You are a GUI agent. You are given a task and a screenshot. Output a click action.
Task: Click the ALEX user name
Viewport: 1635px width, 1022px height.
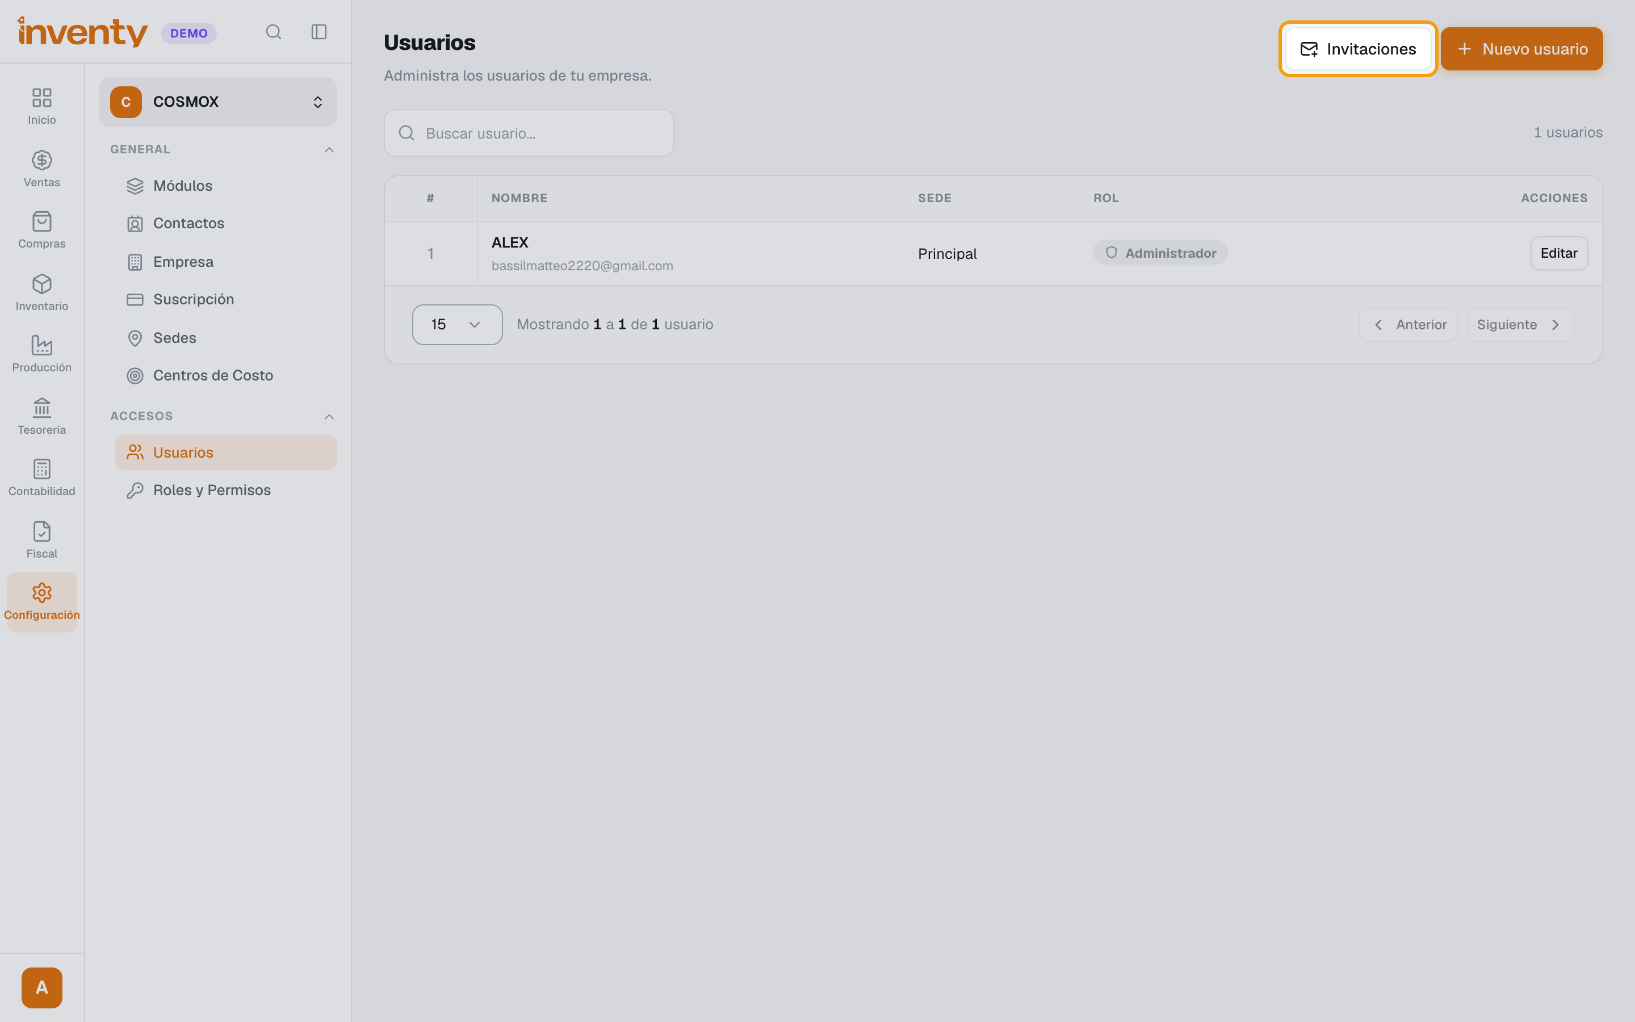pos(509,242)
